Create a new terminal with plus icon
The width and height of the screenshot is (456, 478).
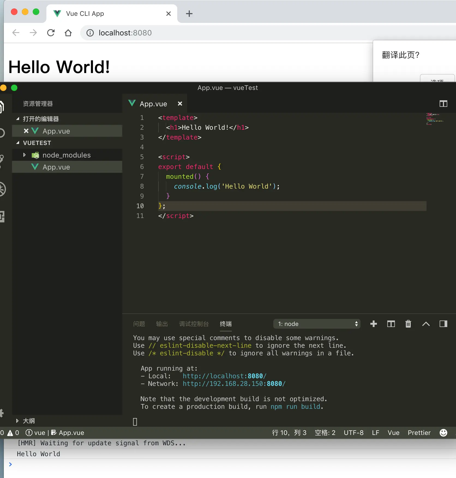(374, 324)
